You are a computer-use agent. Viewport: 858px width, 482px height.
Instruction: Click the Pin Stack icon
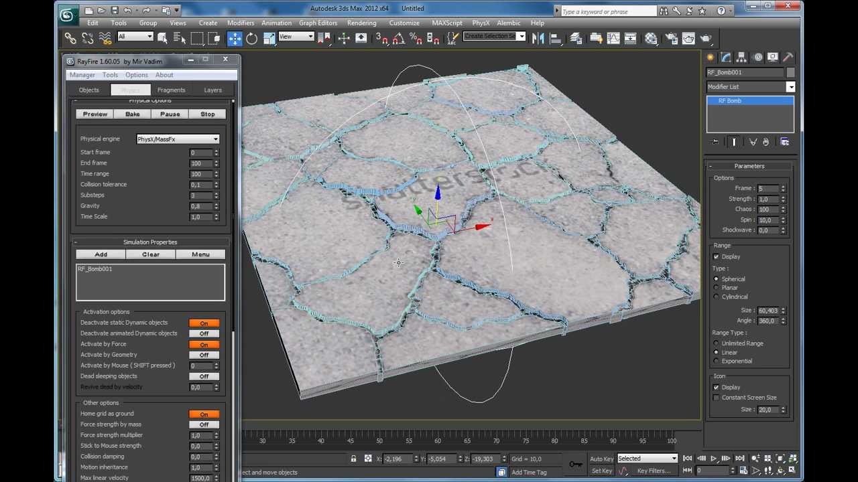tap(715, 142)
